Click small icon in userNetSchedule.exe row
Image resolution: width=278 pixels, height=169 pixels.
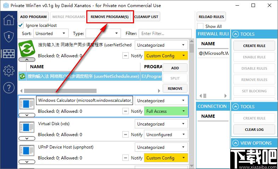(22, 76)
